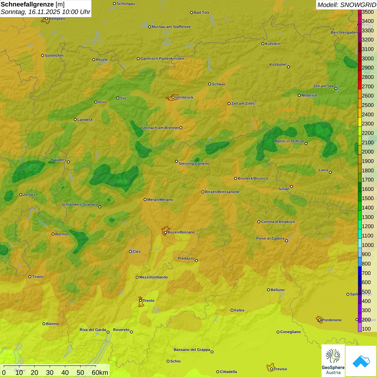This screenshot has height=377, width=377.
Task: Select the "Schlanders/Silandro" label
Action: coord(80,204)
